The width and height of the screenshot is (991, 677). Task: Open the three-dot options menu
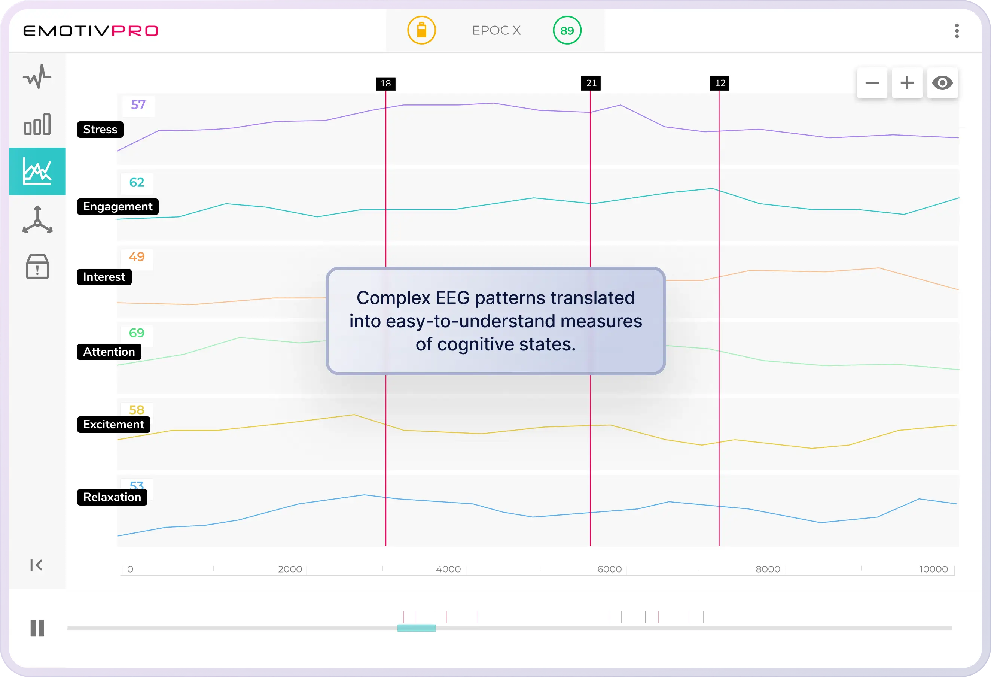pos(957,31)
